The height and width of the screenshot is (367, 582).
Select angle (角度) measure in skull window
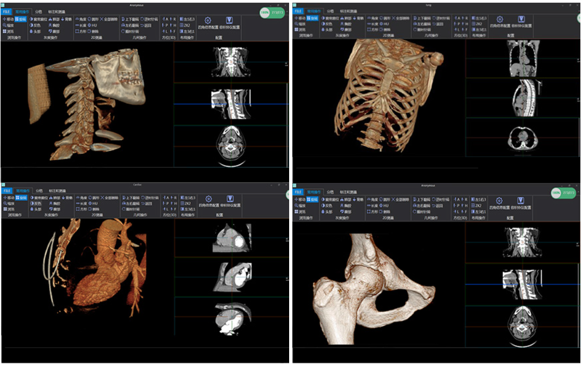pyautogui.click(x=81, y=19)
